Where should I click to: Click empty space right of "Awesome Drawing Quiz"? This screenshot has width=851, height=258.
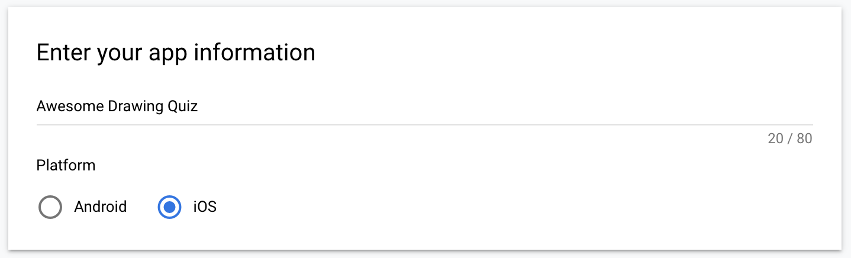473,107
